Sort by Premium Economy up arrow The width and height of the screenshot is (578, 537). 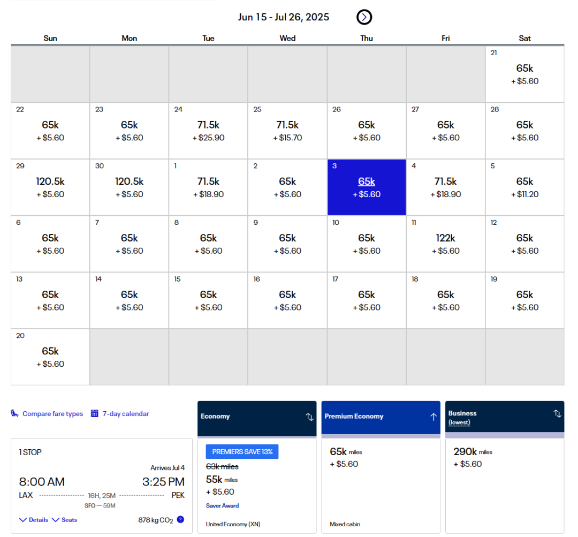(x=433, y=417)
